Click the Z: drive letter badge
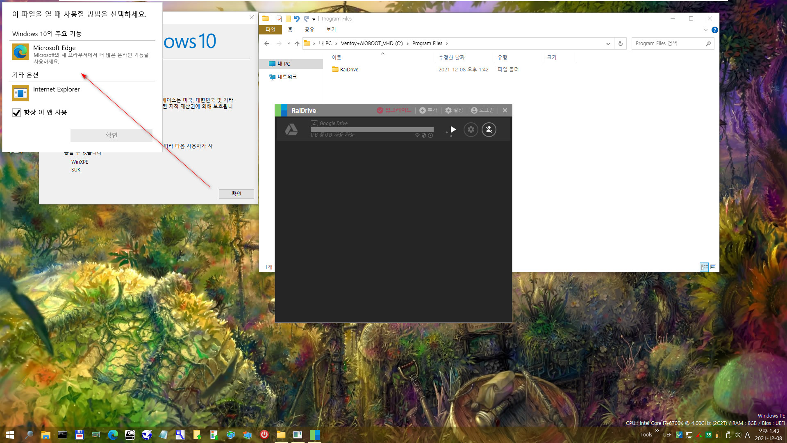The width and height of the screenshot is (787, 443). point(314,123)
